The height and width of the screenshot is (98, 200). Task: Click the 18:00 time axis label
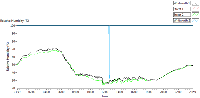click(149, 92)
